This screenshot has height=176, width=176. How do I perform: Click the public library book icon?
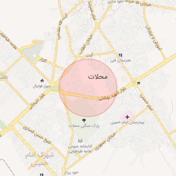point(80,141)
